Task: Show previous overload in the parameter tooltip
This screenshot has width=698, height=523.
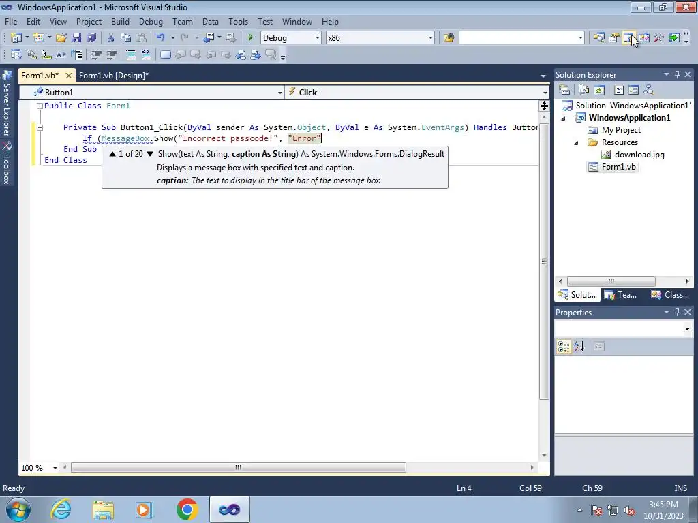Action: coord(112,154)
